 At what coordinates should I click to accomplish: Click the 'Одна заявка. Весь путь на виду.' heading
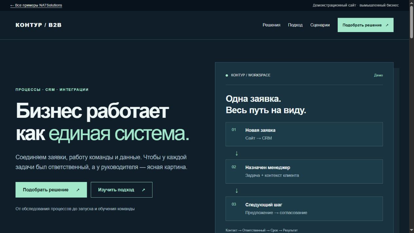(266, 104)
